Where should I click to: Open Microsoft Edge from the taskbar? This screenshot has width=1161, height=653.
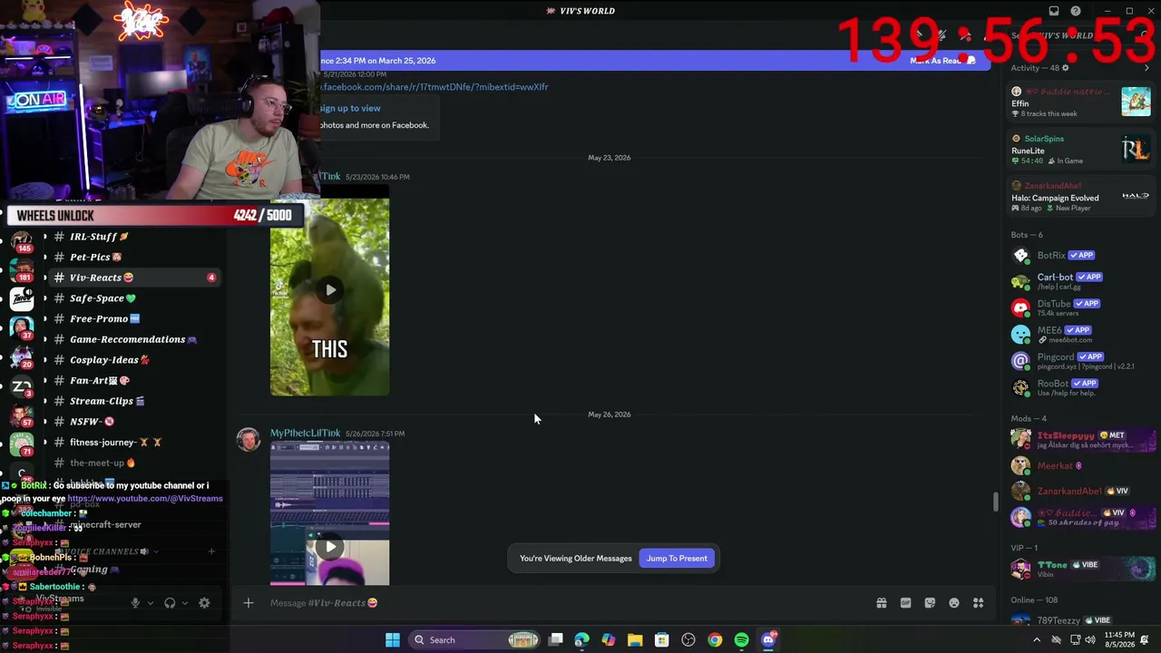[x=581, y=640]
